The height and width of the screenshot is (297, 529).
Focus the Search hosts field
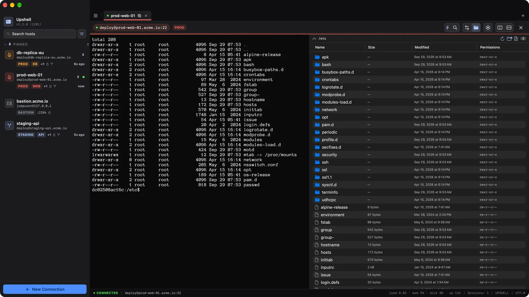coord(40,34)
